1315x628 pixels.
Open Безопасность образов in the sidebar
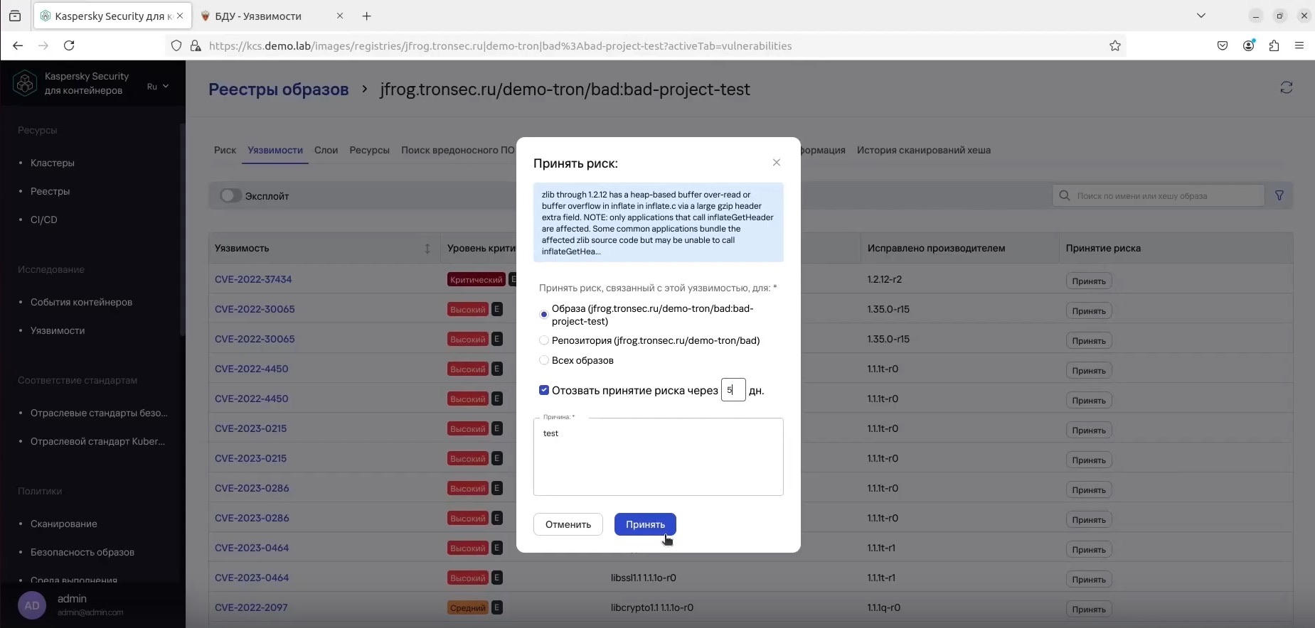point(82,552)
